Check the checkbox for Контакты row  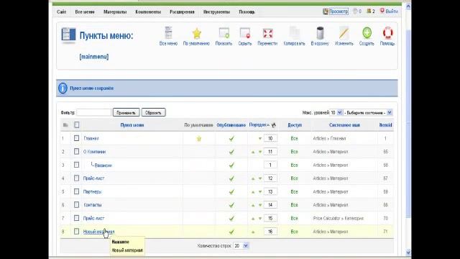point(77,204)
